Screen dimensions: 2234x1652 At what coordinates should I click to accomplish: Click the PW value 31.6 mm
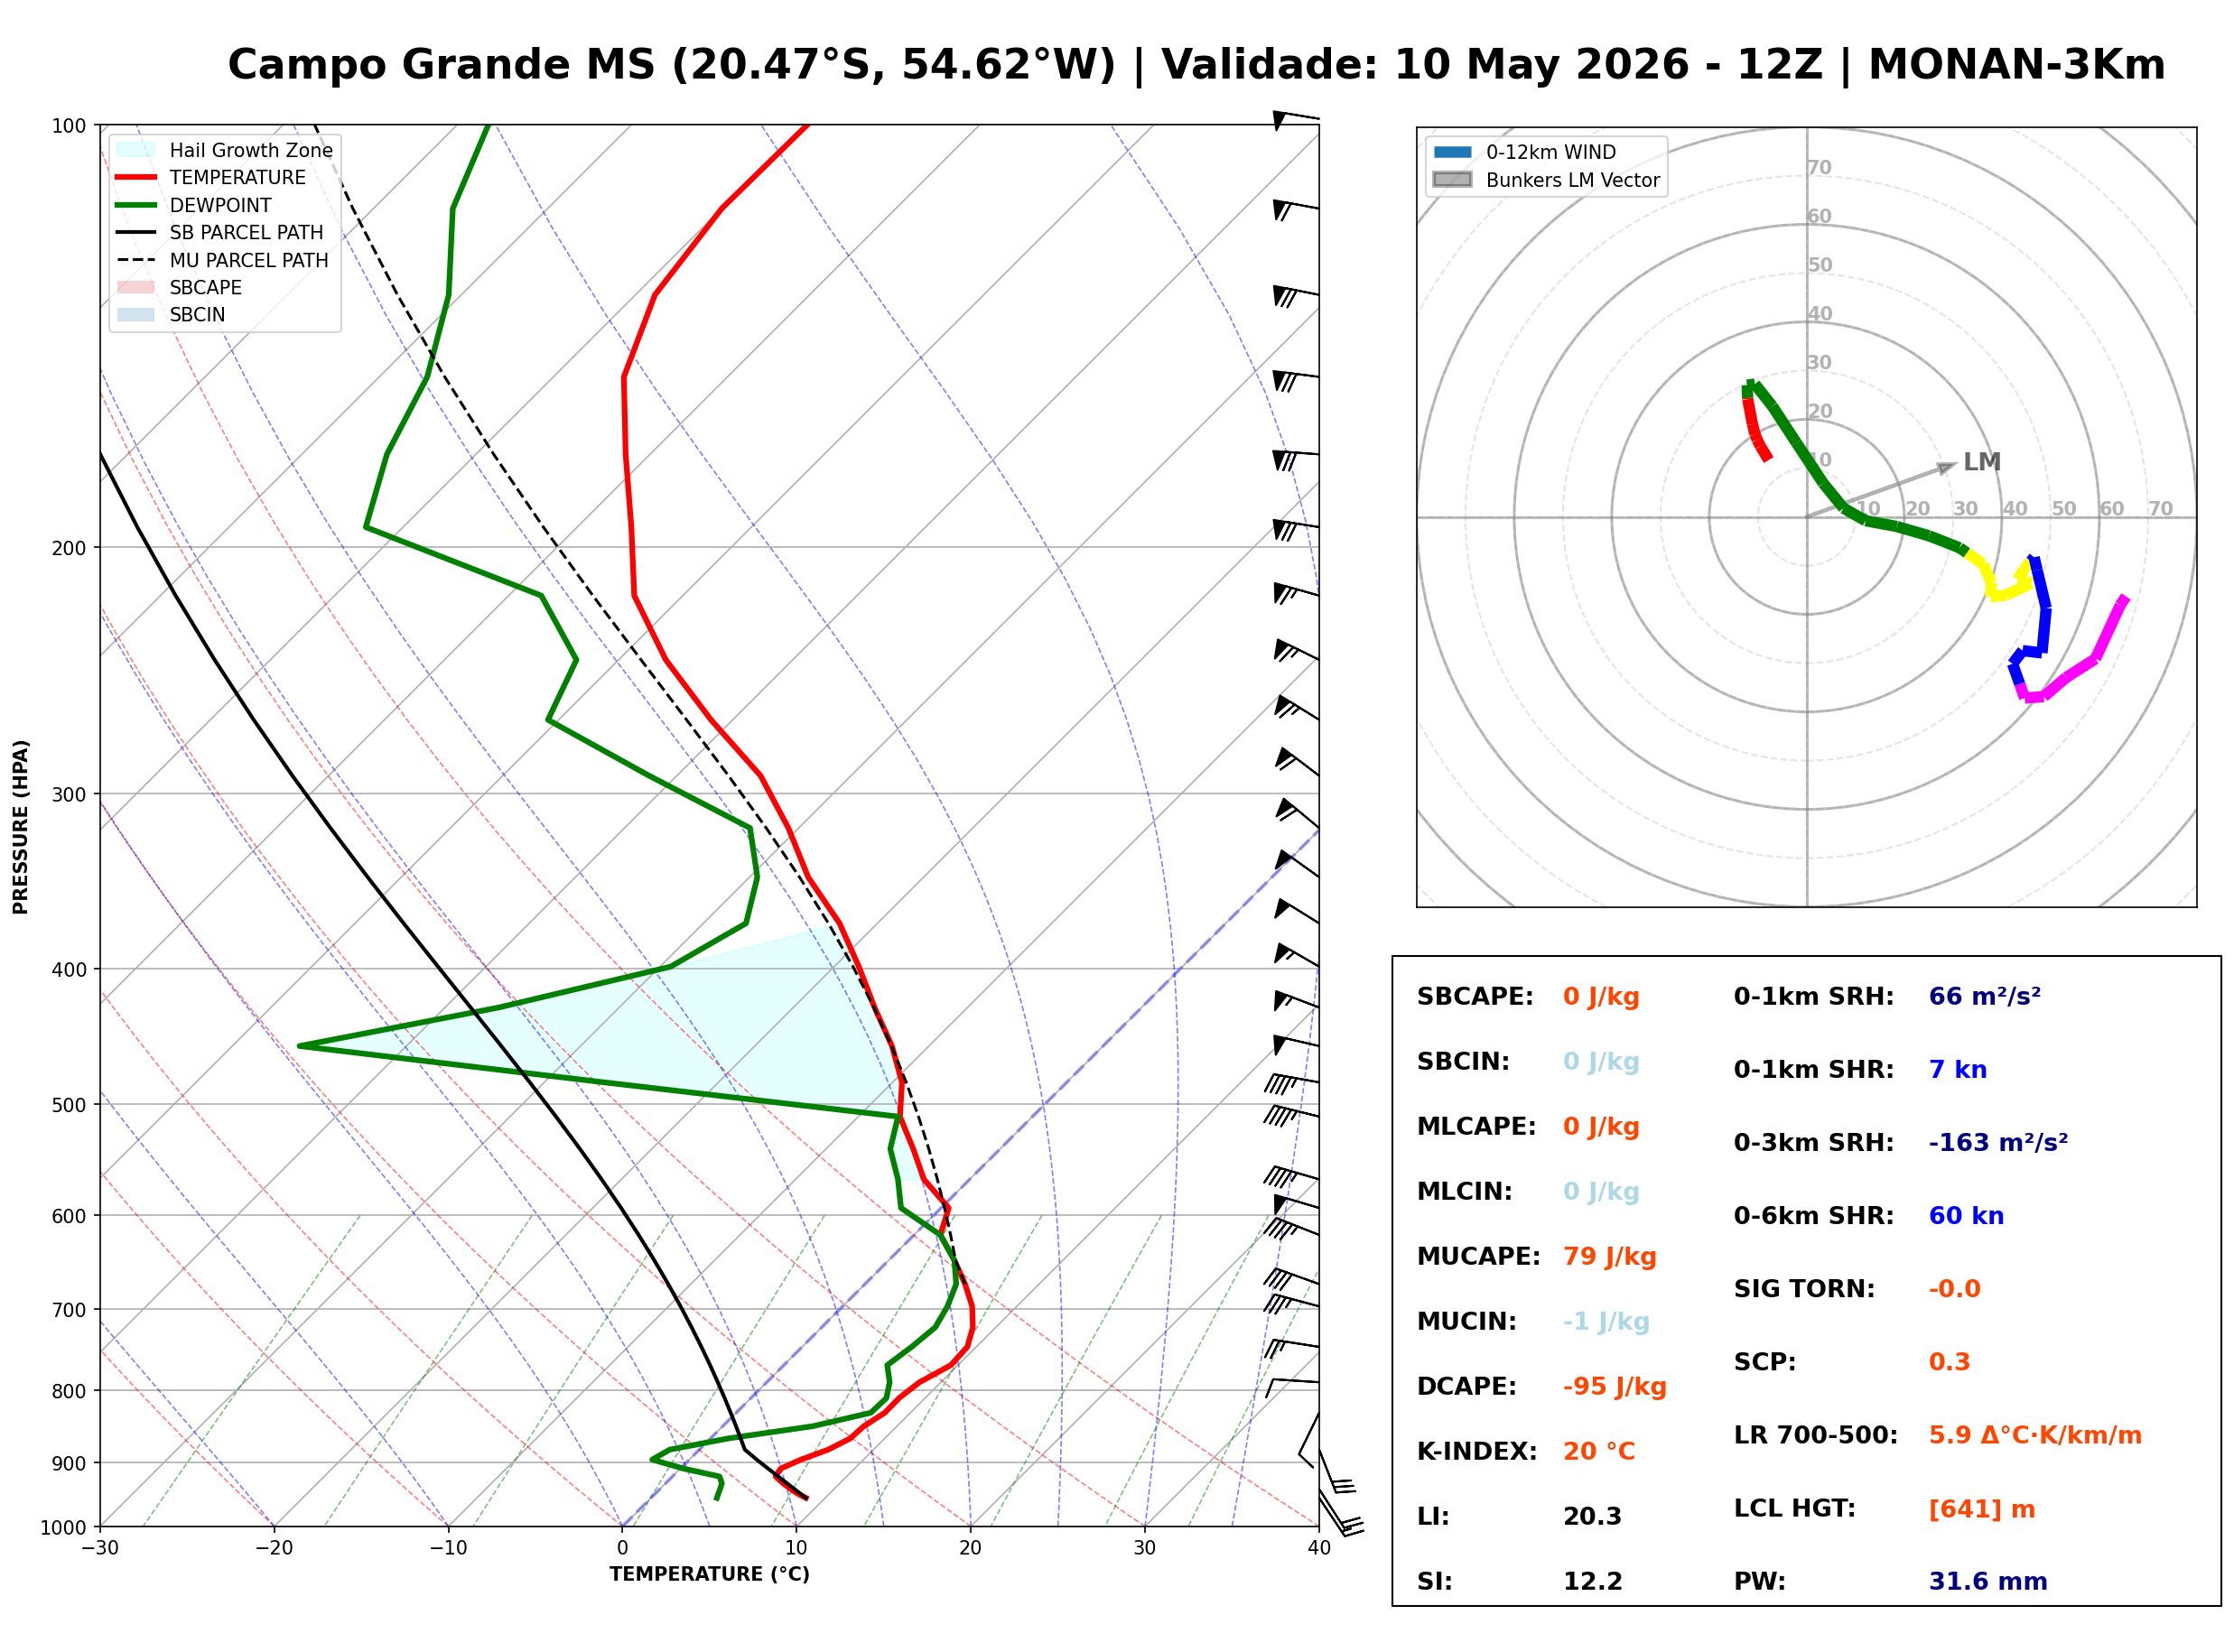click(x=1988, y=1582)
